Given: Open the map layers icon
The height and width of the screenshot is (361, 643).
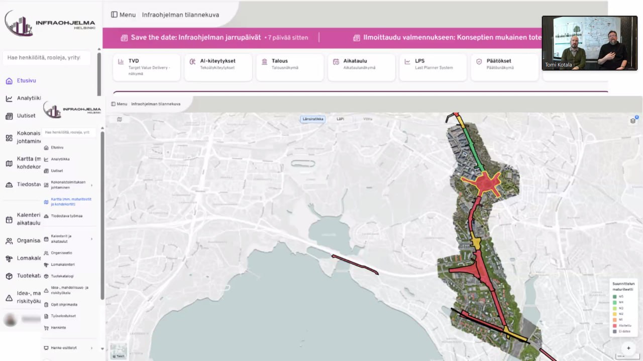Looking at the screenshot, I should [x=633, y=120].
